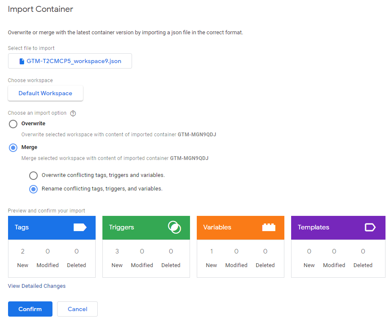This screenshot has height=320, width=391.
Task: Open View Detailed Changes link
Action: tap(37, 286)
